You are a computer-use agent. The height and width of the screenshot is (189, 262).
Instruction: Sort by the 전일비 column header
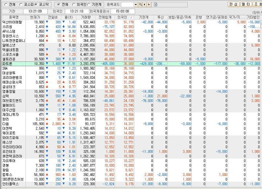click(53, 17)
